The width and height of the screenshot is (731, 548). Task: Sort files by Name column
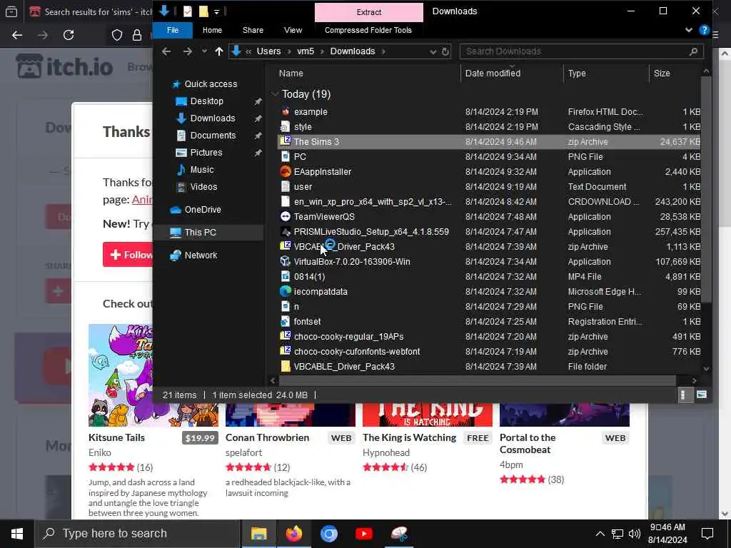(x=291, y=73)
